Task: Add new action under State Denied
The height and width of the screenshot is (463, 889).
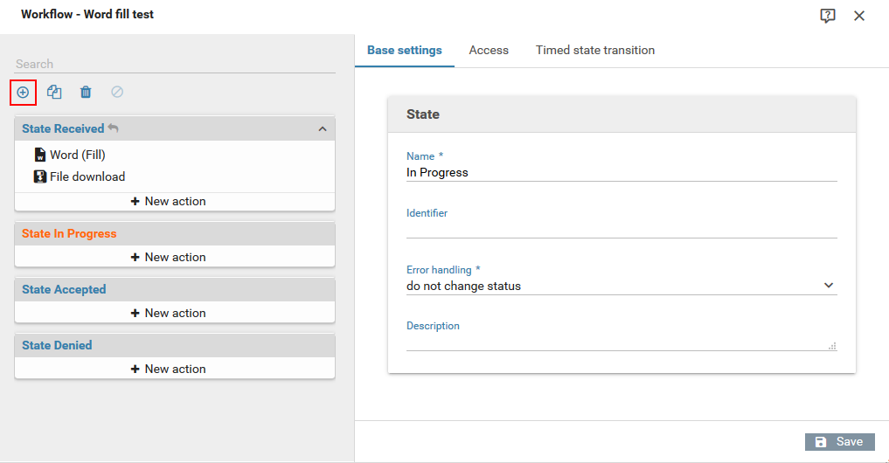Action: pos(175,369)
